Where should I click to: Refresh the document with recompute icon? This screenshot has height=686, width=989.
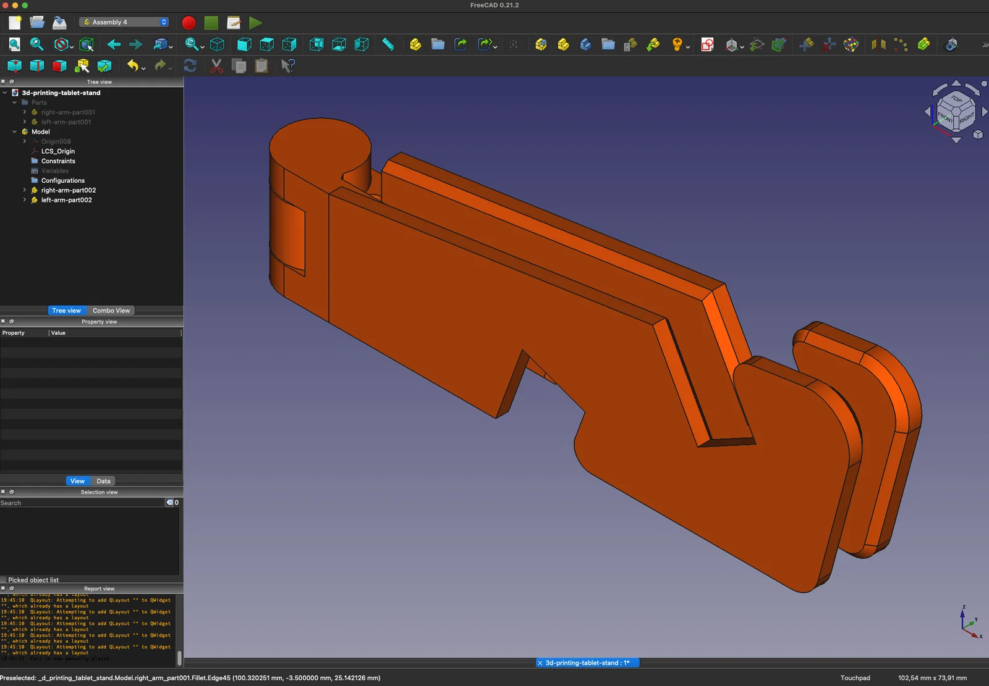190,66
